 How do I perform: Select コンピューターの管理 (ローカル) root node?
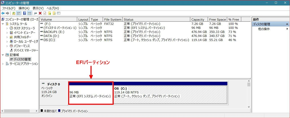click(22, 20)
